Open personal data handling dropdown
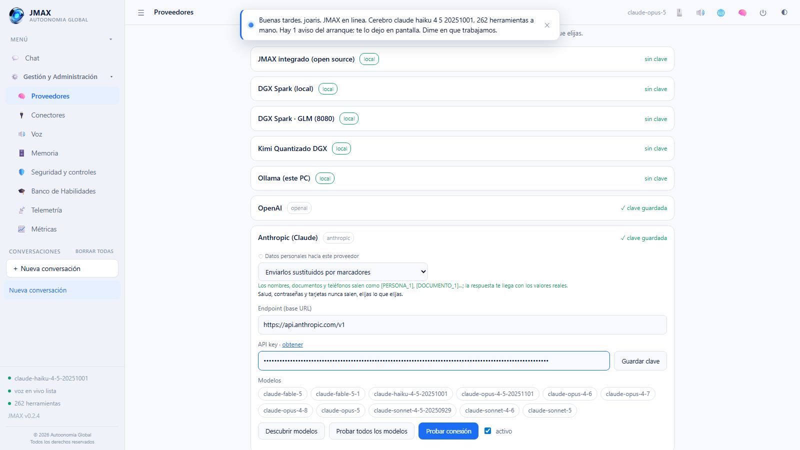The height and width of the screenshot is (450, 800). pyautogui.click(x=343, y=272)
